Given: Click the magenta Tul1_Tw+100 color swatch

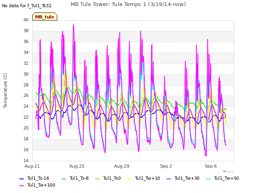Looking at the screenshot, I should pos(21,185).
